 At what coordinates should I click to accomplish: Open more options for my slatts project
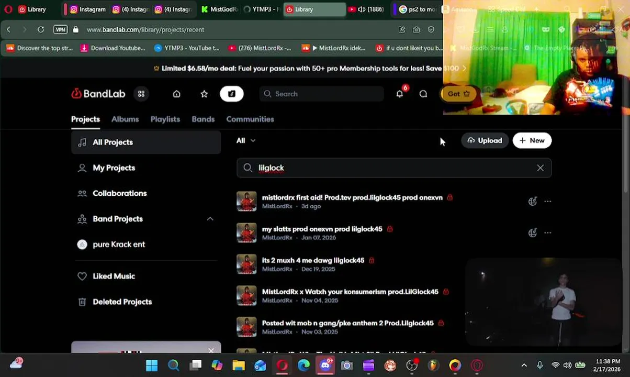tap(547, 233)
